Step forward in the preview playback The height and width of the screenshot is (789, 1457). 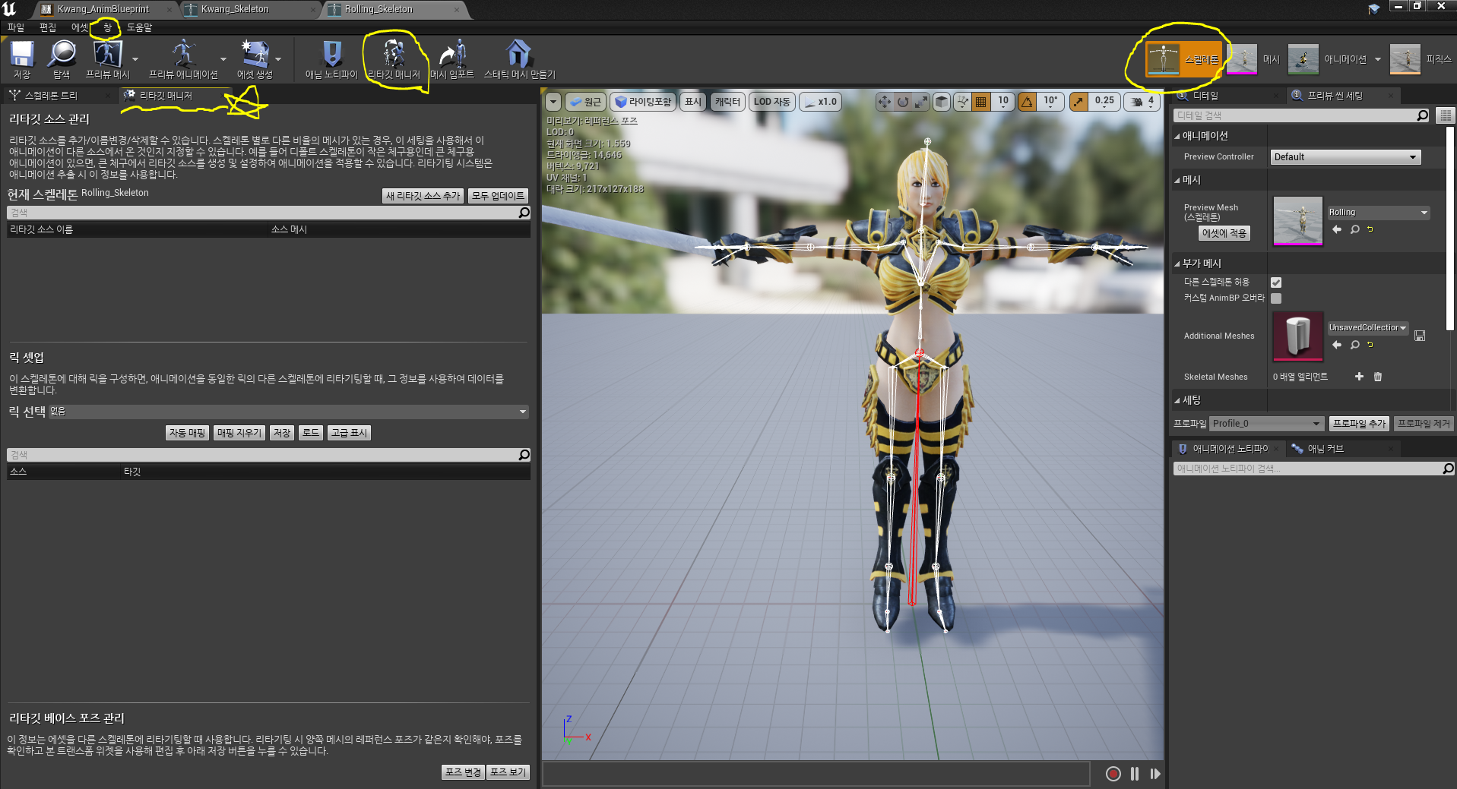tap(1155, 774)
